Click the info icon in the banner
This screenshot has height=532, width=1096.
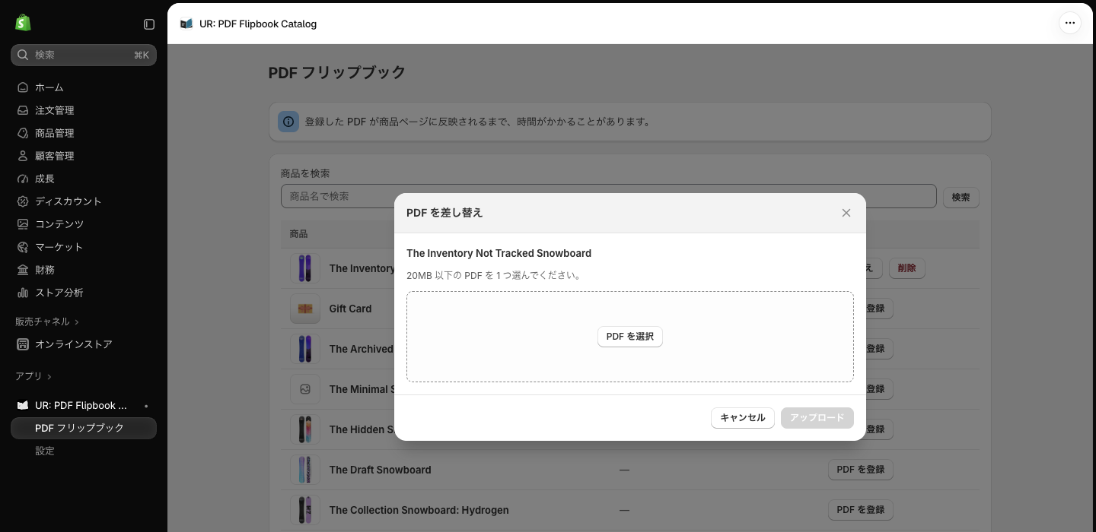[288, 122]
